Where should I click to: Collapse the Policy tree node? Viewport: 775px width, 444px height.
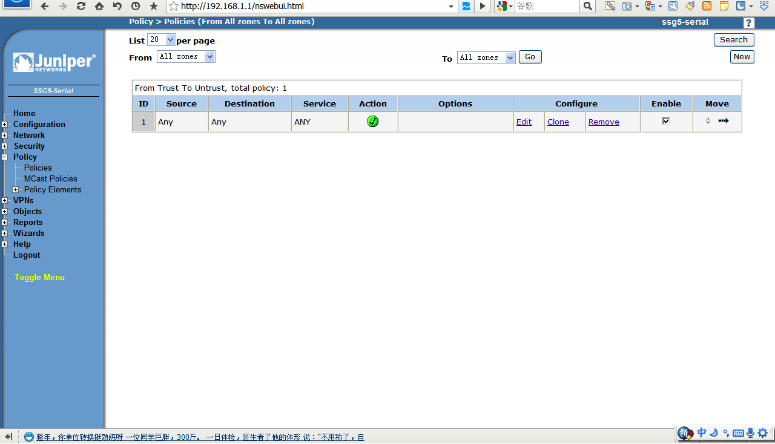(5, 157)
